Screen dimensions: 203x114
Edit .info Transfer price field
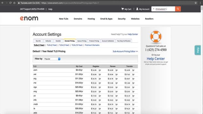129,100
